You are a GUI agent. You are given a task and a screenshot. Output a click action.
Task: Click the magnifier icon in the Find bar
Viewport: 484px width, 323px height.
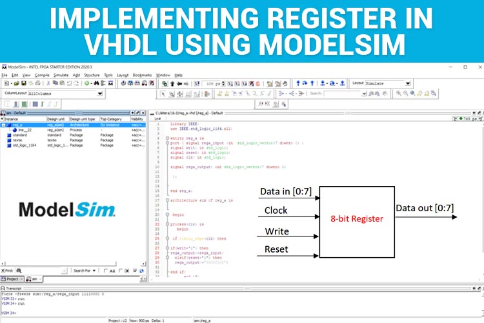(19, 271)
